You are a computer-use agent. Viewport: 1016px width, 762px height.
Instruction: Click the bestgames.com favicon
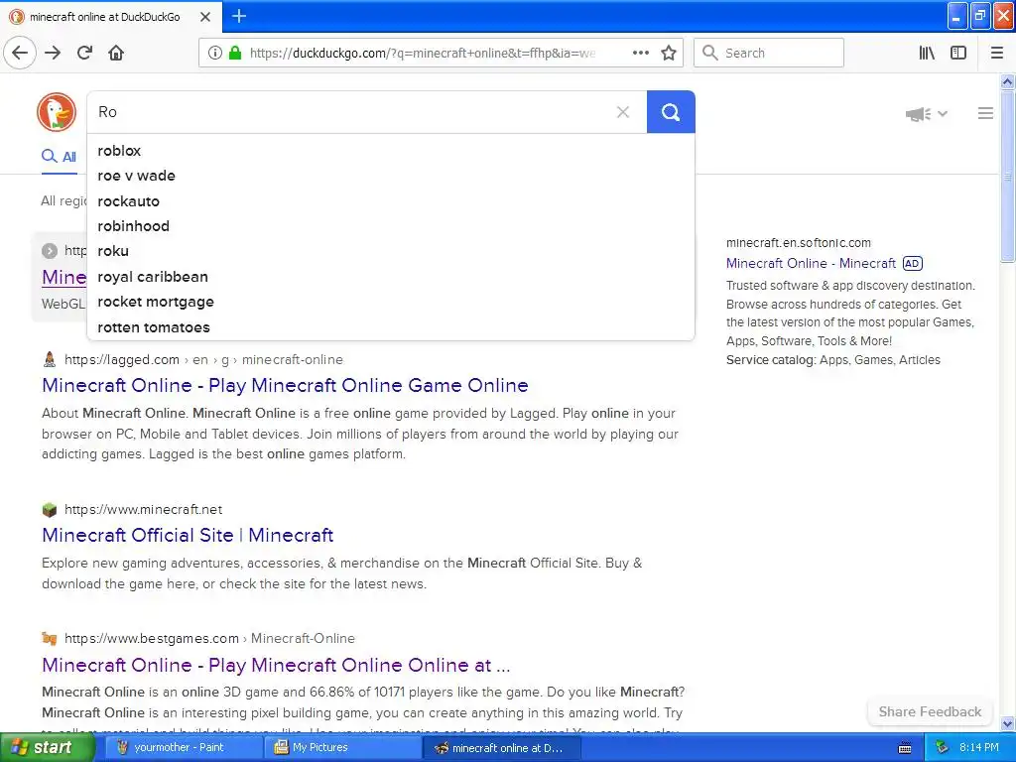[x=50, y=638]
